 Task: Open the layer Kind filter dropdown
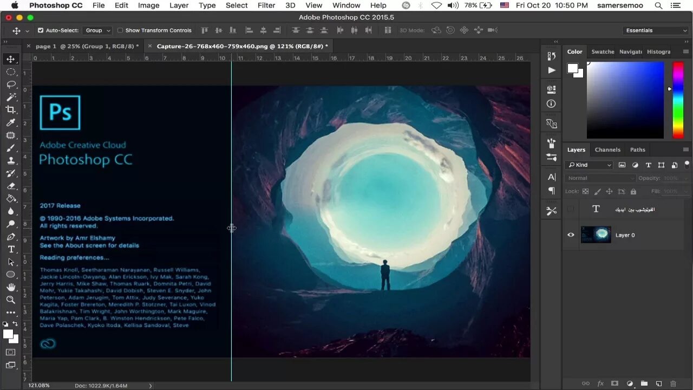coord(589,165)
